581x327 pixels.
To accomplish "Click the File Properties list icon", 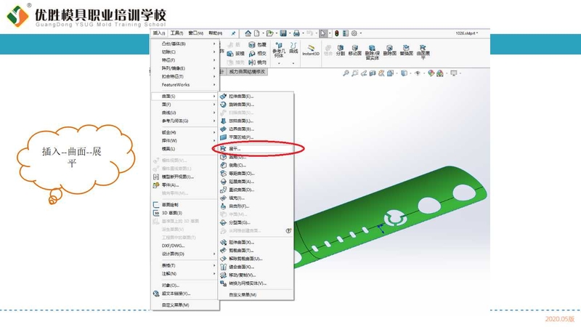I will click(x=346, y=33).
